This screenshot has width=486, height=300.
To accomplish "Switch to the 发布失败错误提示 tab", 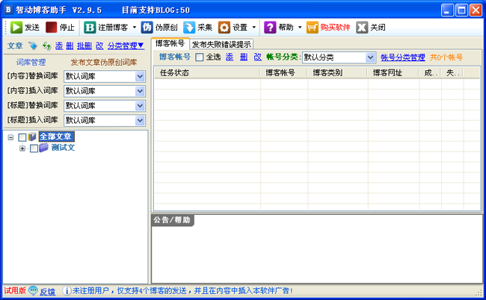I will pos(221,45).
